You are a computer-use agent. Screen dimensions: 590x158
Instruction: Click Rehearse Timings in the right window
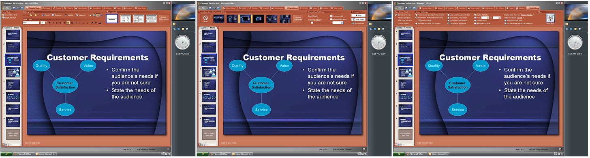pos(403,15)
